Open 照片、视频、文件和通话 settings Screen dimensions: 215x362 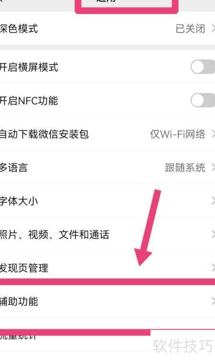tap(107, 235)
